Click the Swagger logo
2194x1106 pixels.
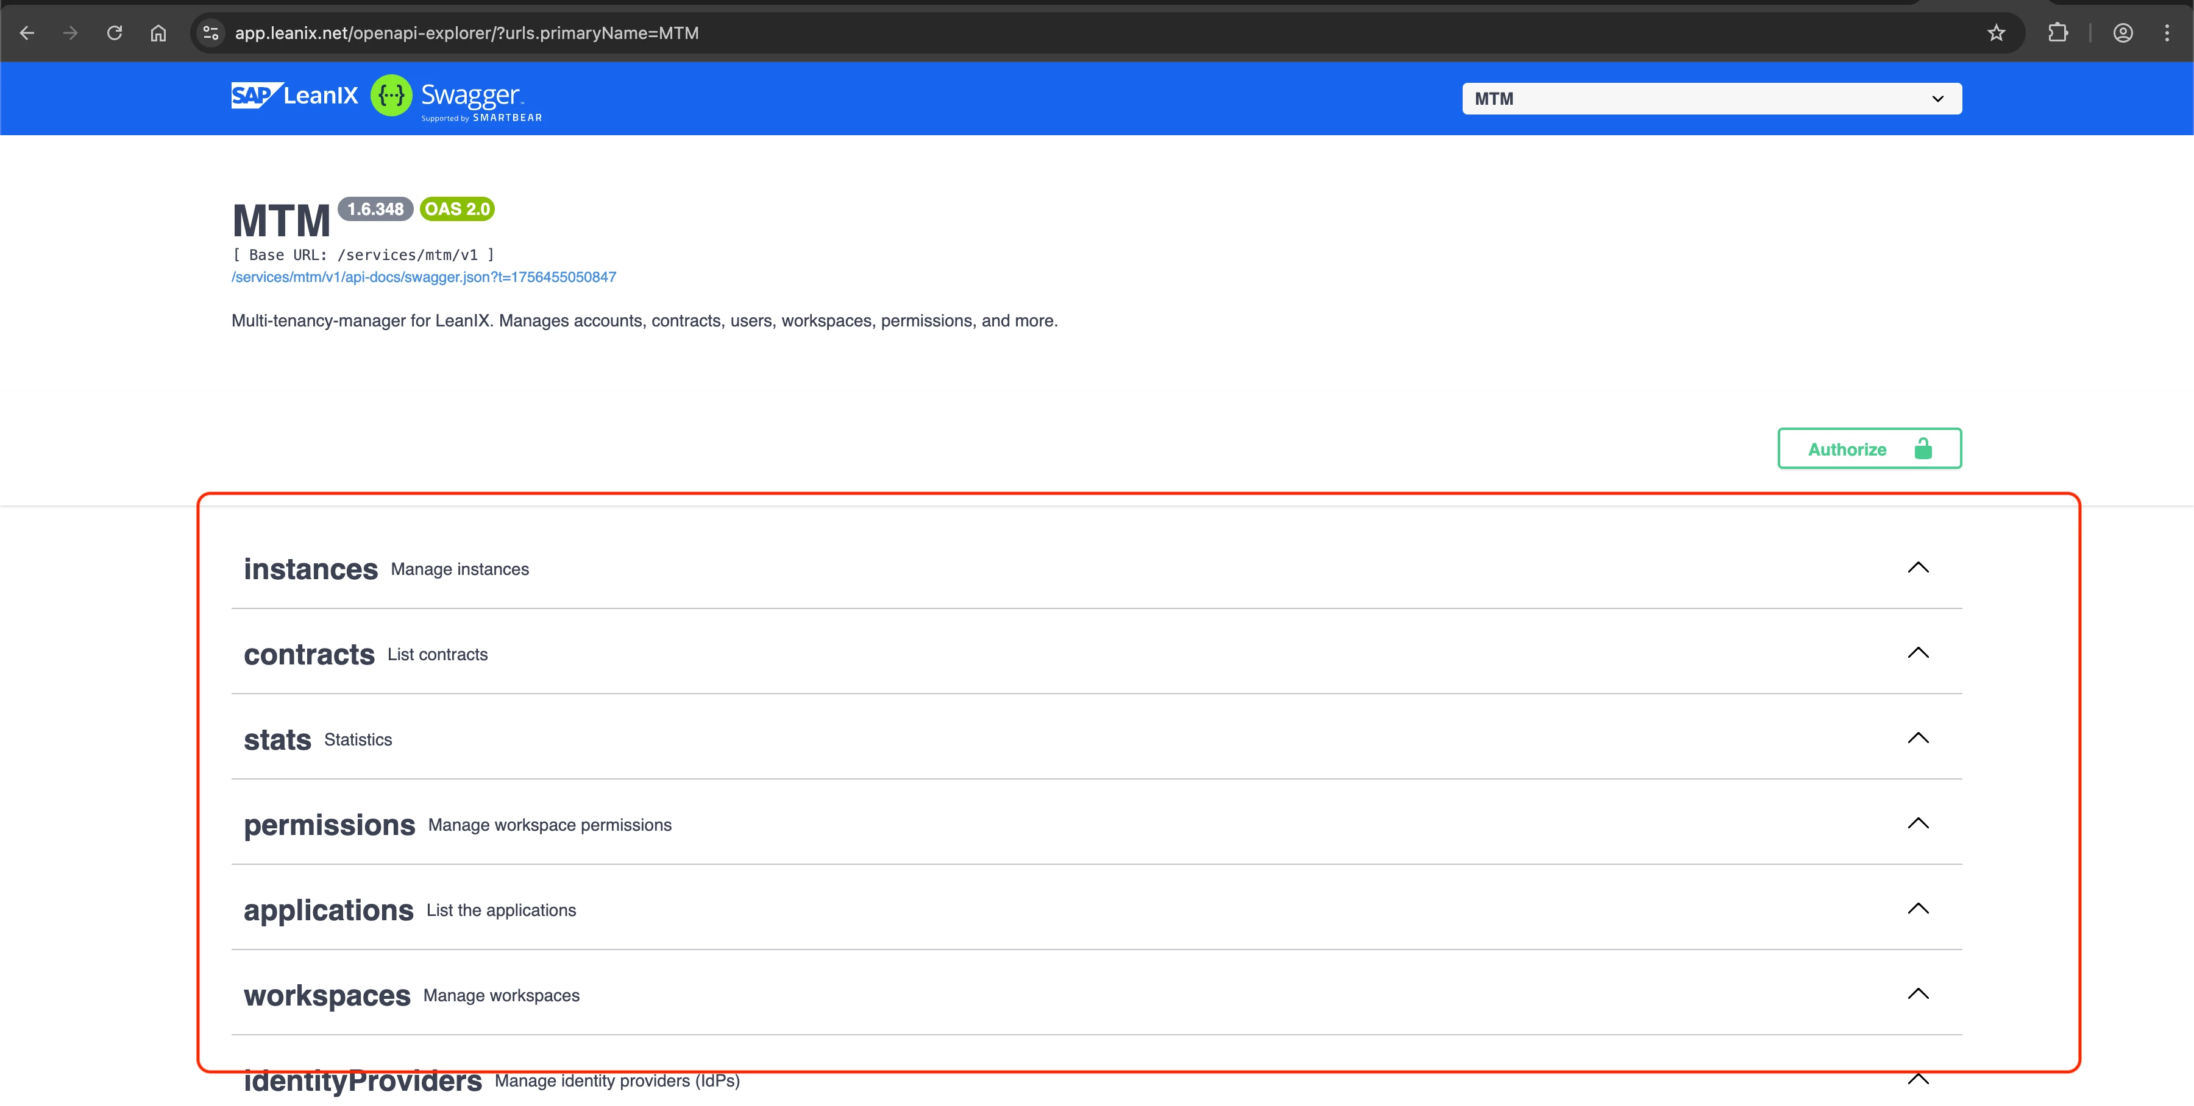[x=456, y=98]
